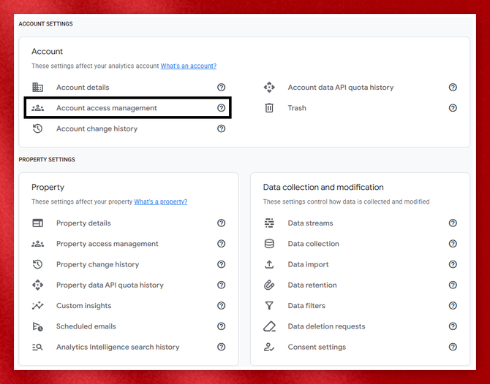Click the Data retention paperclip icon

click(x=269, y=285)
